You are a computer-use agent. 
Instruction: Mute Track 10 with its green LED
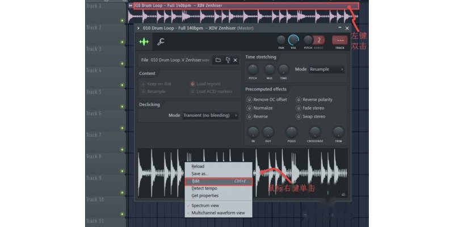pyautogui.click(x=122, y=215)
